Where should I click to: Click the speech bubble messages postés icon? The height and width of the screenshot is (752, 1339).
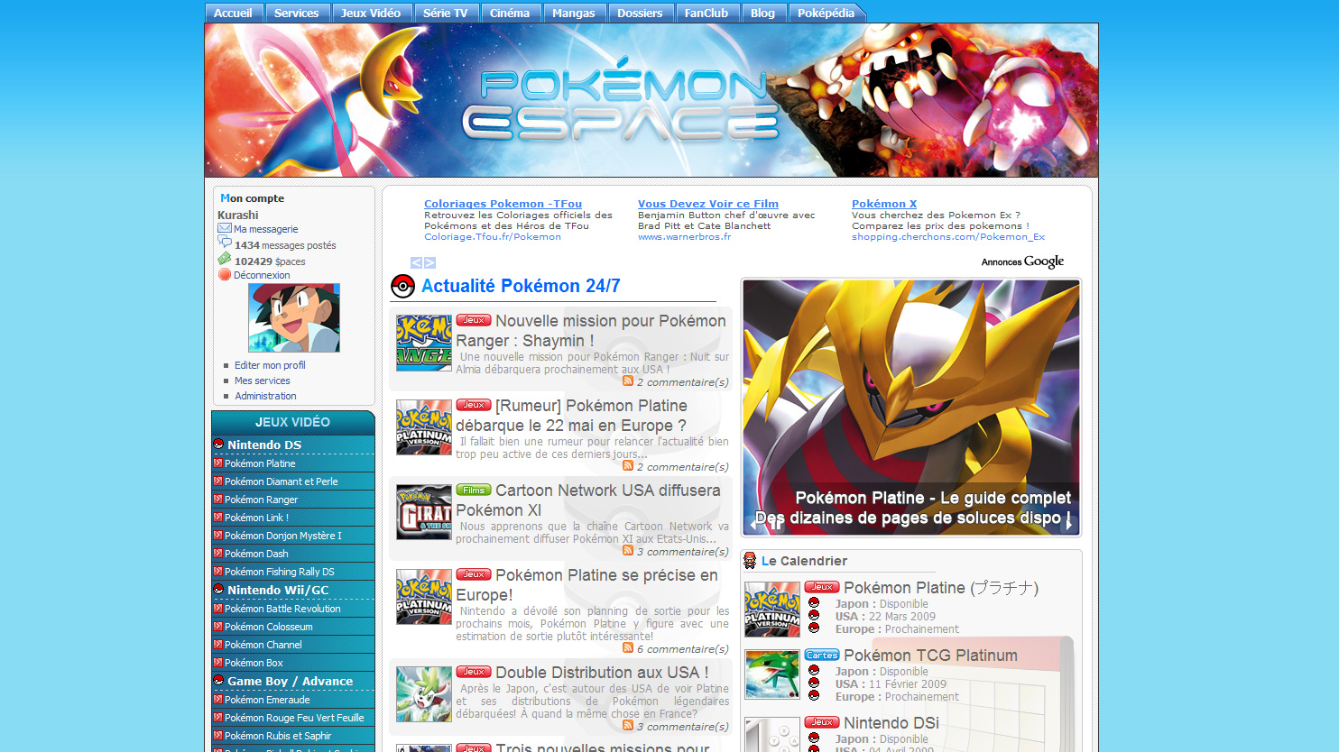click(x=225, y=243)
